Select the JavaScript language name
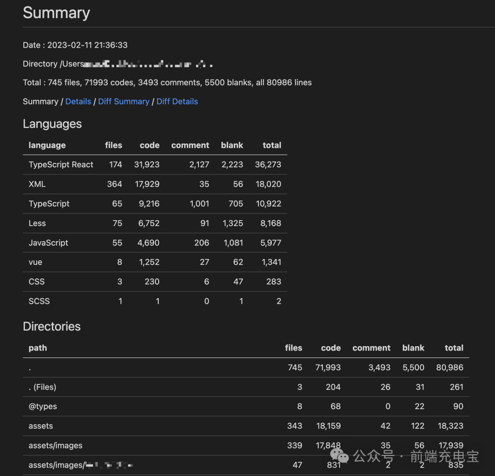This screenshot has width=495, height=476. pos(48,243)
